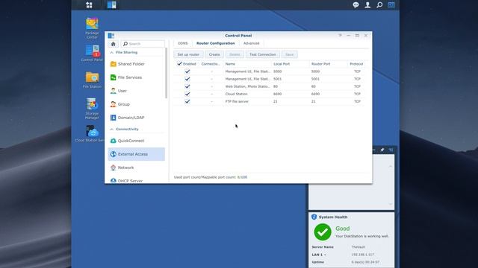Screen dimensions: 478x268
Task: Open Control Panel desktop icon
Action: pos(92,53)
